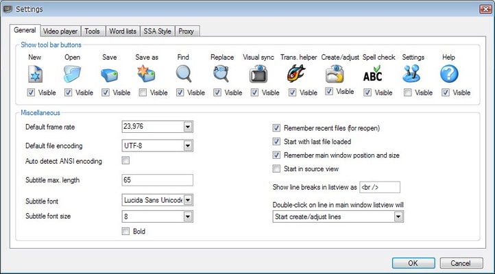
Task: Enable Start in source view
Action: 276,169
